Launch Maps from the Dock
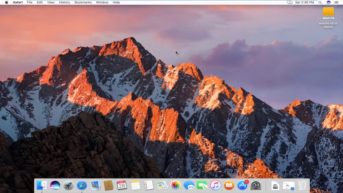 (162, 185)
